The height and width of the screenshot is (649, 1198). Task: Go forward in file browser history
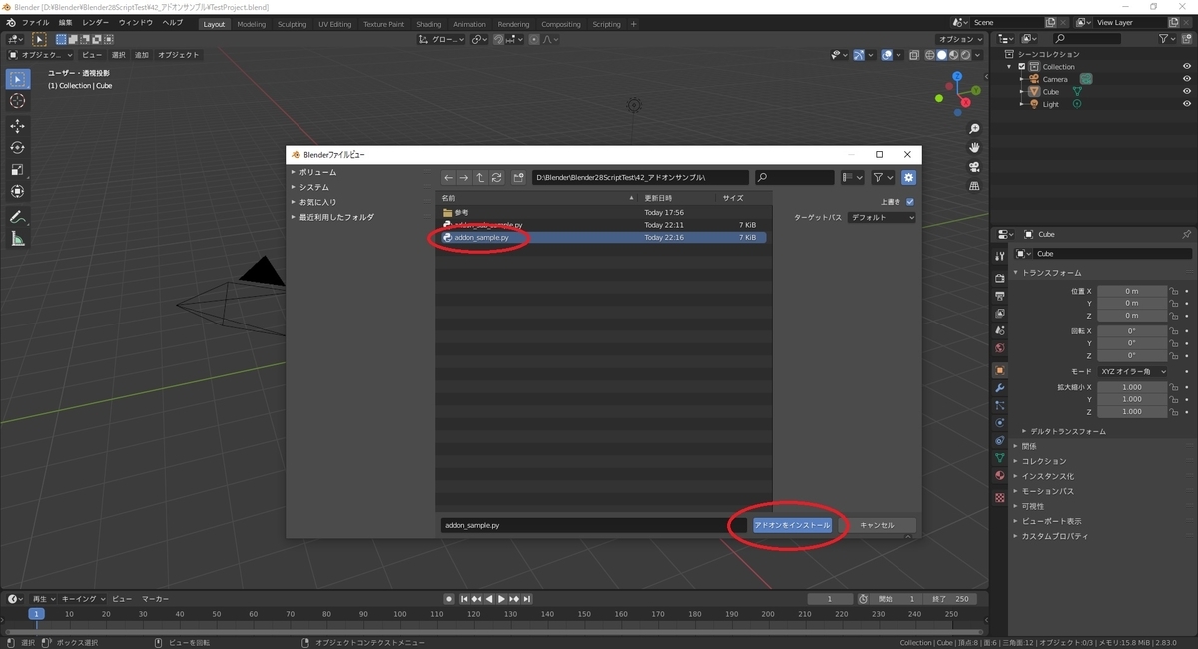point(464,177)
